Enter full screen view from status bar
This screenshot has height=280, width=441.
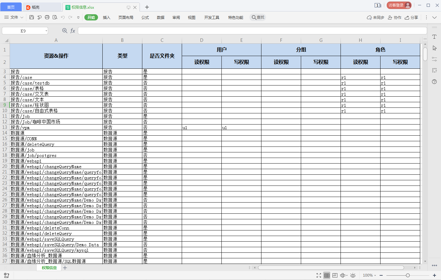(x=318, y=275)
